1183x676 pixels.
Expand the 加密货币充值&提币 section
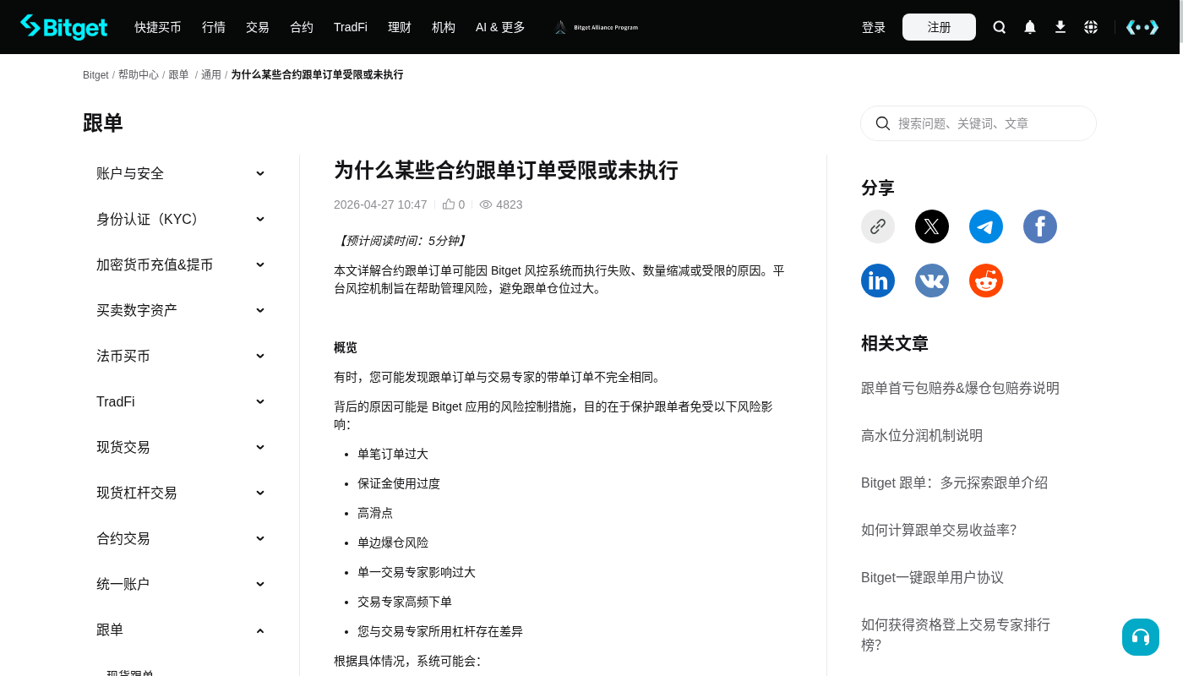(x=181, y=264)
